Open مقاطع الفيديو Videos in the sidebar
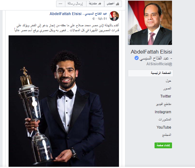Image resolution: width=195 pixels, height=168 pixels. click(164, 104)
